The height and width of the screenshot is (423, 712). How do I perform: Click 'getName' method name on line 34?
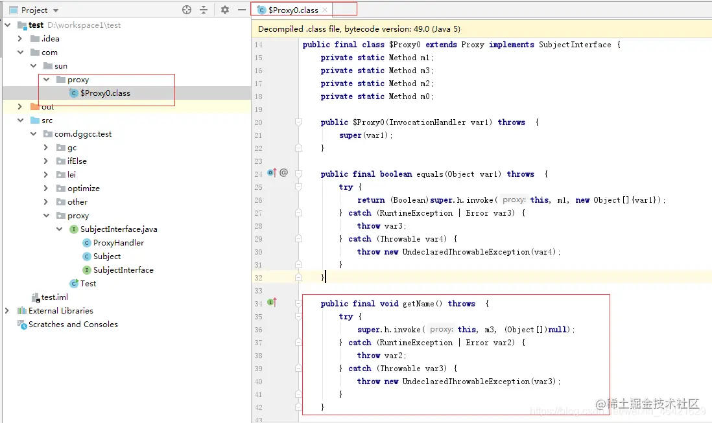tap(418, 303)
